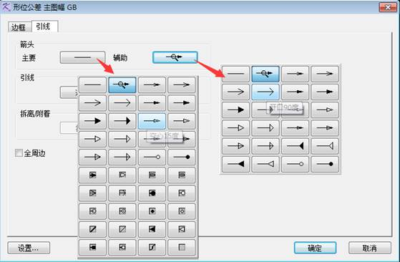Image resolution: width=400 pixels, height=262 pixels.
Task: Choose filled dot end in 辅助 palette
Action: click(x=325, y=164)
